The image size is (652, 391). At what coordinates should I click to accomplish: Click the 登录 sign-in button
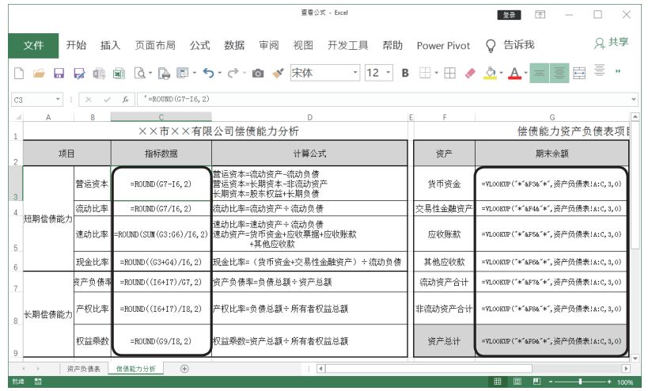(x=509, y=15)
